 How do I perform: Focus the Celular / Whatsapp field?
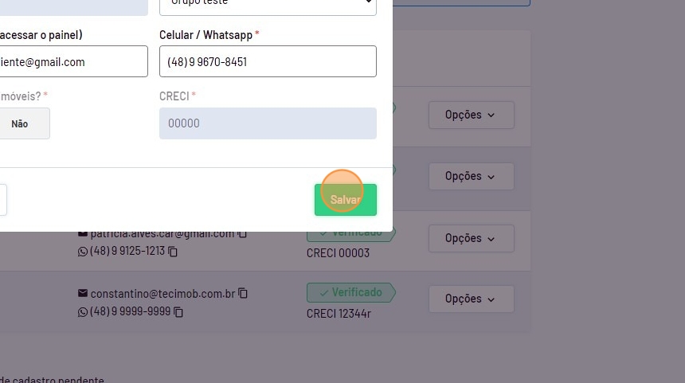[x=268, y=61]
